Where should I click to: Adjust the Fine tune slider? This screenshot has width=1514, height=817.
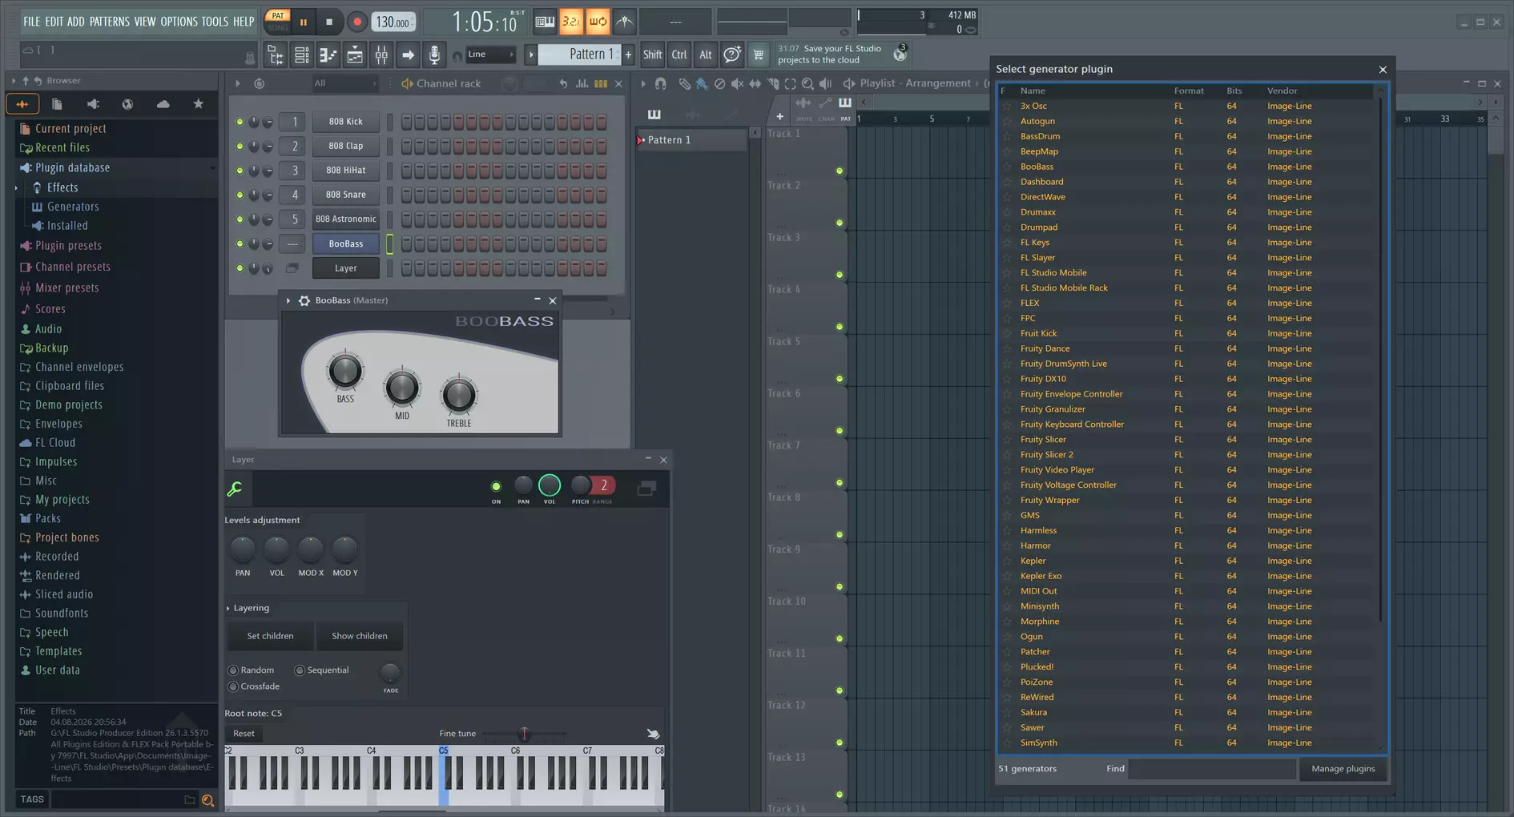coord(524,734)
